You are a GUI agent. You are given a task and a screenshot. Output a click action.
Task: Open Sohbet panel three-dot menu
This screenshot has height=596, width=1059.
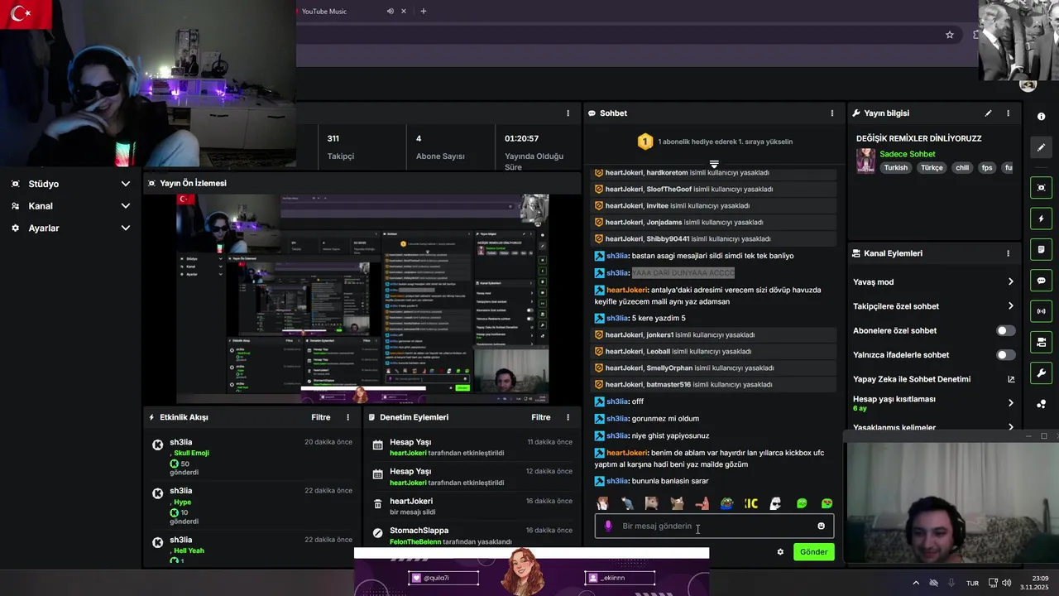(x=832, y=113)
